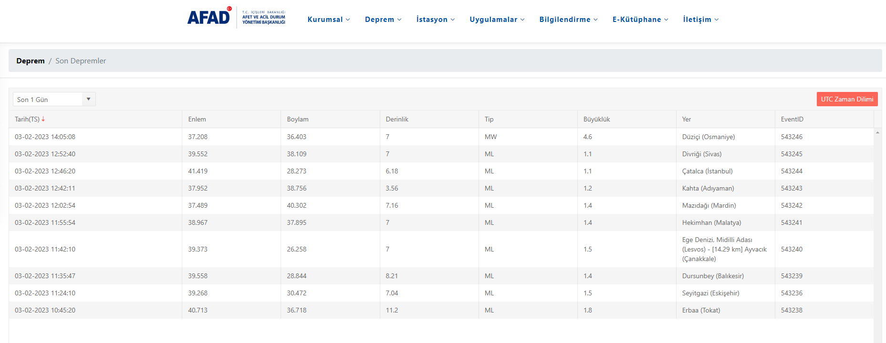Image resolution: width=886 pixels, height=343 pixels.
Task: Expand the E-Kütüphane menu
Action: pyautogui.click(x=640, y=20)
